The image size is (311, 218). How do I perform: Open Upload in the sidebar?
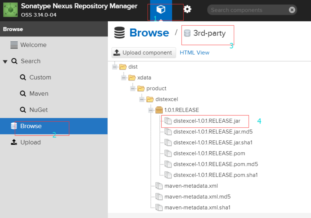31,142
